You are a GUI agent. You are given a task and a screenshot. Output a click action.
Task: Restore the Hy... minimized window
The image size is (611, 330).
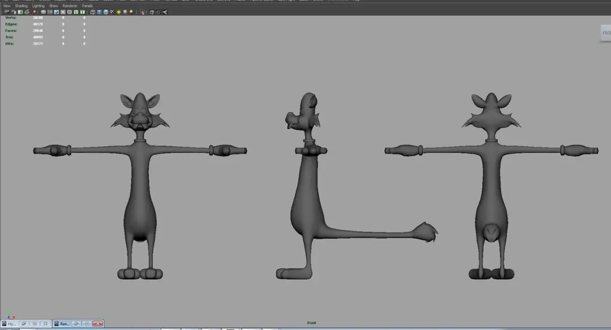pos(24,324)
